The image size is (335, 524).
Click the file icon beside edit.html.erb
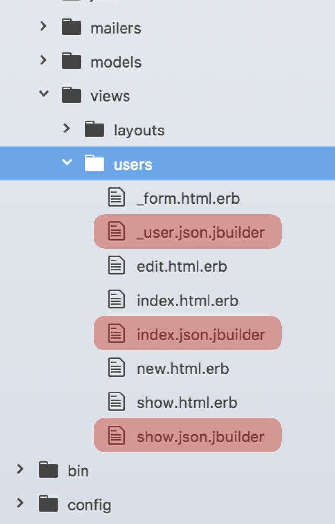point(116,266)
